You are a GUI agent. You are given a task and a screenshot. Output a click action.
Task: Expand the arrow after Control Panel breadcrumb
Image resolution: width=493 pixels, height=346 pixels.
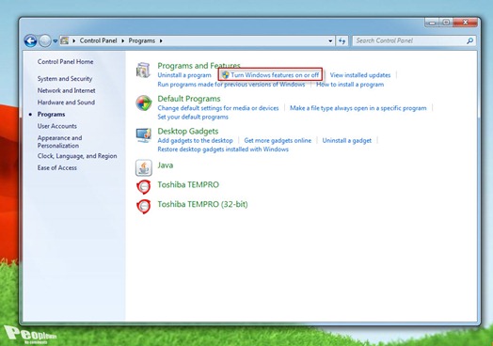(123, 40)
